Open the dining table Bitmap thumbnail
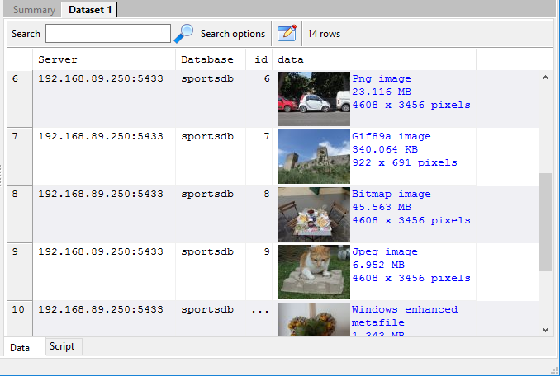The image size is (560, 376). pos(314,214)
